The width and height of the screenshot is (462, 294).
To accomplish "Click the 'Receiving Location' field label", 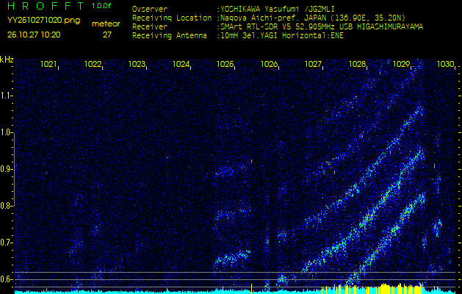I will [172, 18].
